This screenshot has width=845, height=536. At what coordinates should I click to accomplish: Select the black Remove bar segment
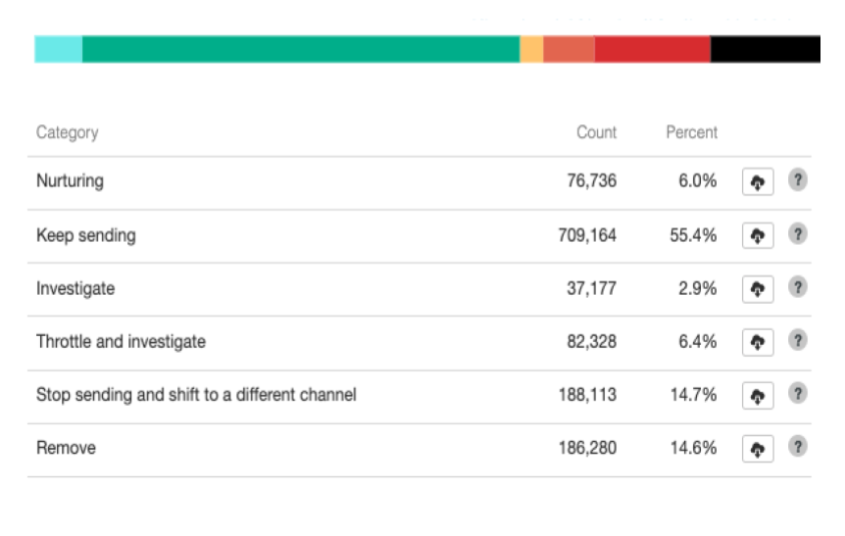[765, 49]
